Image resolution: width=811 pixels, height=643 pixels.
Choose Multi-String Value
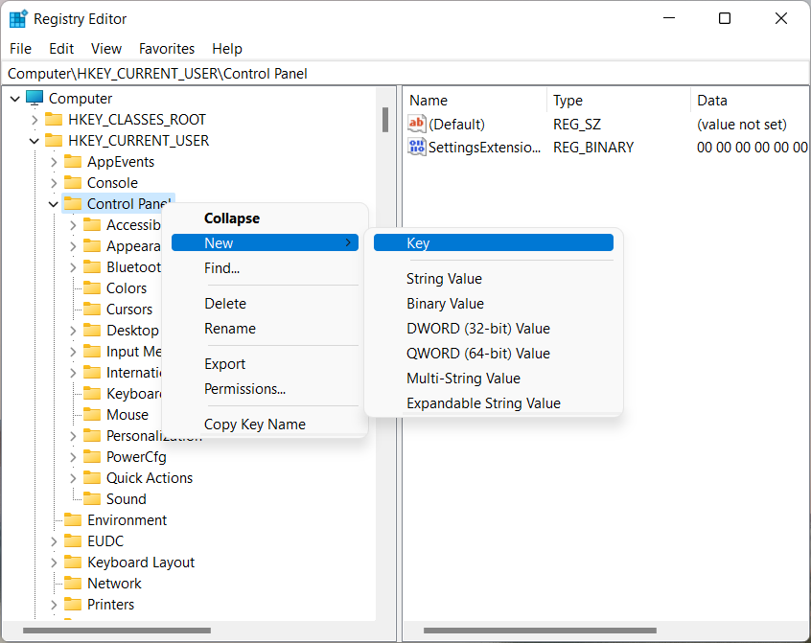click(x=494, y=378)
